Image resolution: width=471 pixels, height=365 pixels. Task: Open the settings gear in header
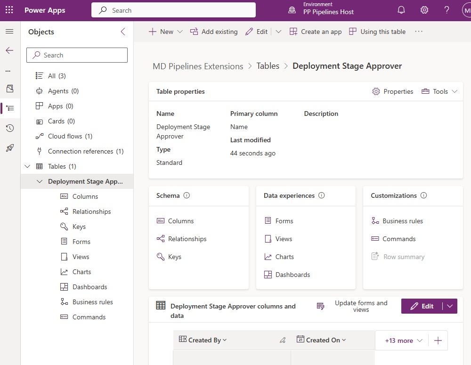(424, 10)
